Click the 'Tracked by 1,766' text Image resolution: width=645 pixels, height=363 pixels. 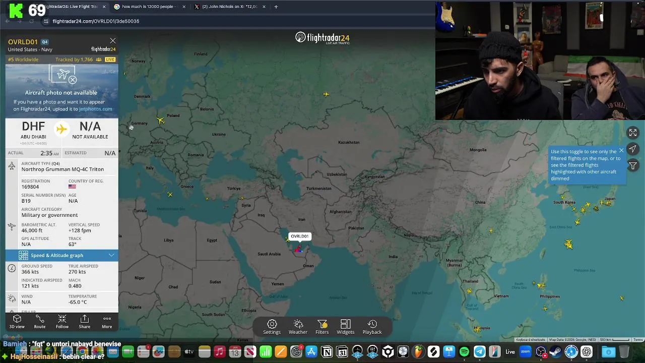[x=74, y=59]
